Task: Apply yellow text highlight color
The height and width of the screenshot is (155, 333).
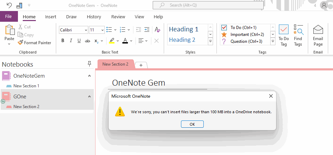Action: 112,41
